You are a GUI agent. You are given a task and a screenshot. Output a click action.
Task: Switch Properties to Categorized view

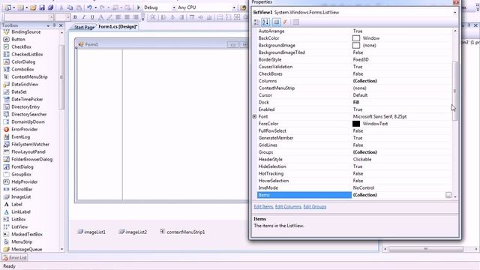pos(256,22)
